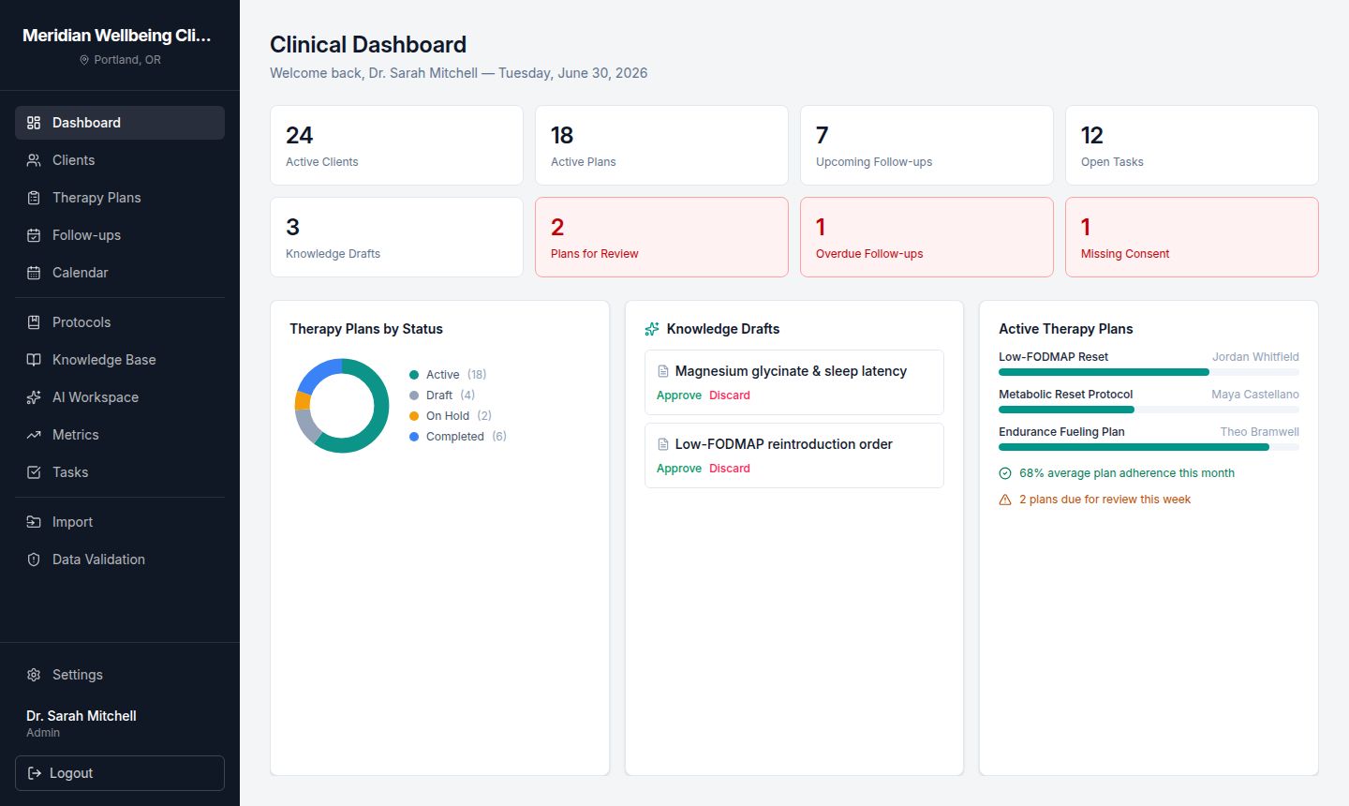This screenshot has height=806, width=1349.
Task: Click the On Hold legend orange dot
Action: pos(414,416)
